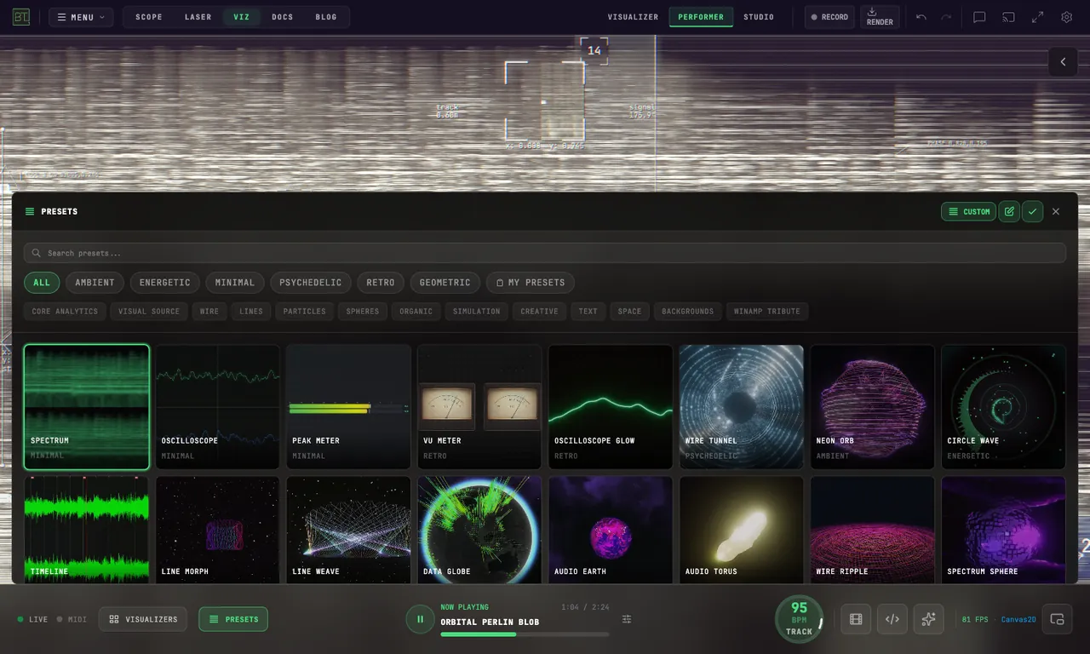Image resolution: width=1090 pixels, height=654 pixels.
Task: Click the edit pencil icon in Presets header
Action: 1009,211
